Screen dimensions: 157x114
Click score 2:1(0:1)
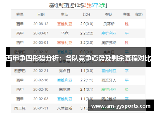coord(87,89)
